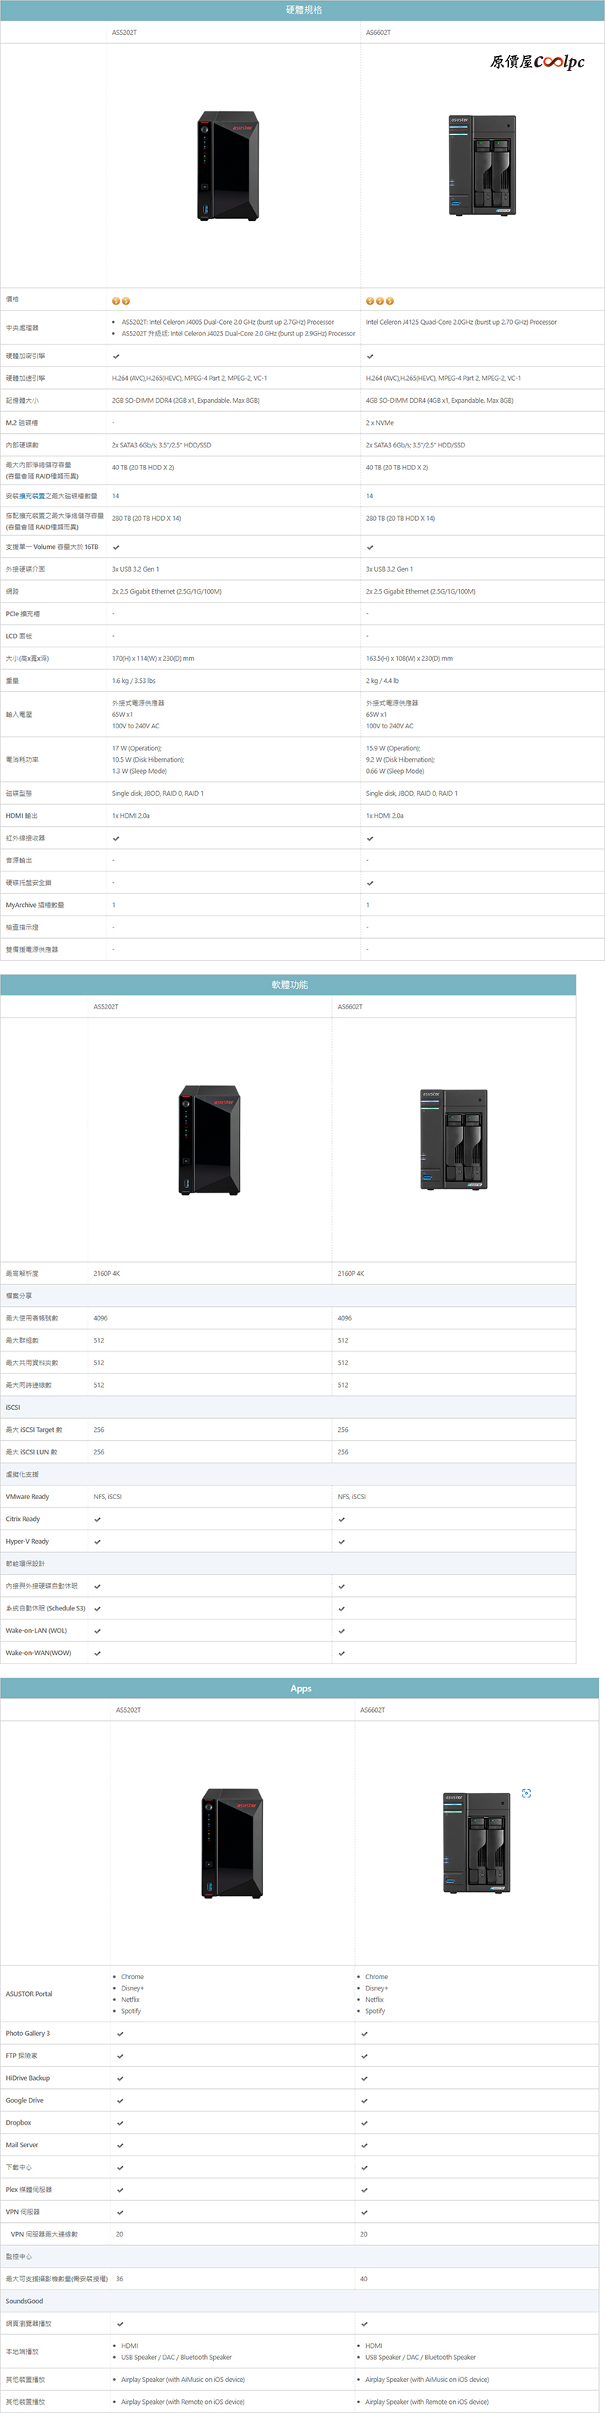
Task: Click AS6602T checkmark in the Google Drive row
Action: tap(364, 2100)
